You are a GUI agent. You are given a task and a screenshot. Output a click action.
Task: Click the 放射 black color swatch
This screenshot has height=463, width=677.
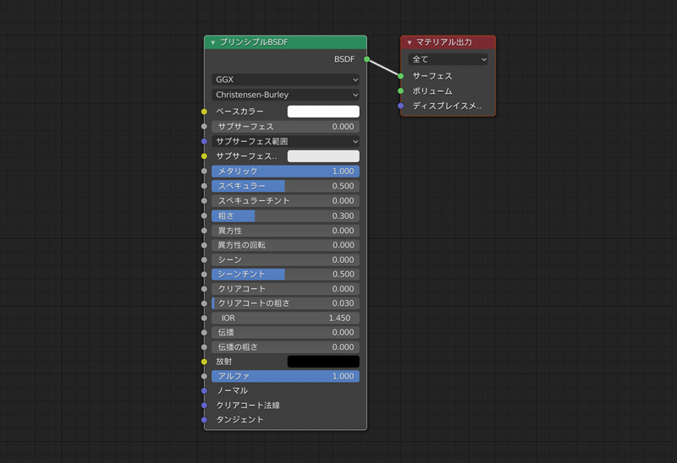point(323,362)
